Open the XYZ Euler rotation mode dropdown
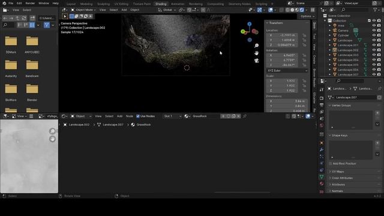Image resolution: width=384 pixels, height=216 pixels. pos(287,71)
